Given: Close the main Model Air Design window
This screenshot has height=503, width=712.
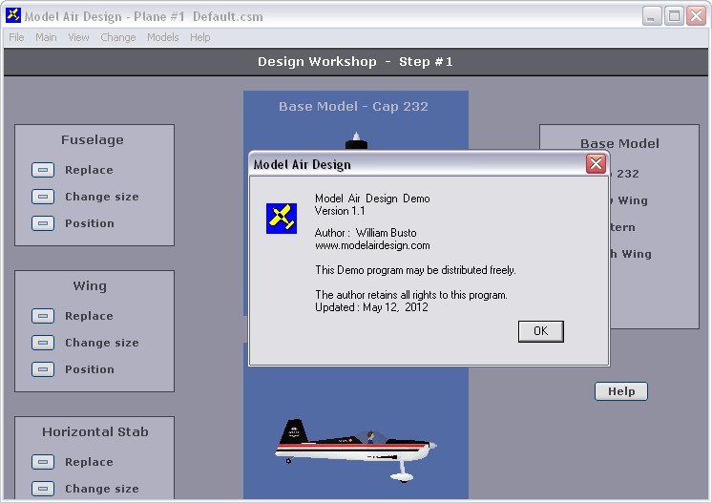Looking at the screenshot, I should tap(697, 16).
